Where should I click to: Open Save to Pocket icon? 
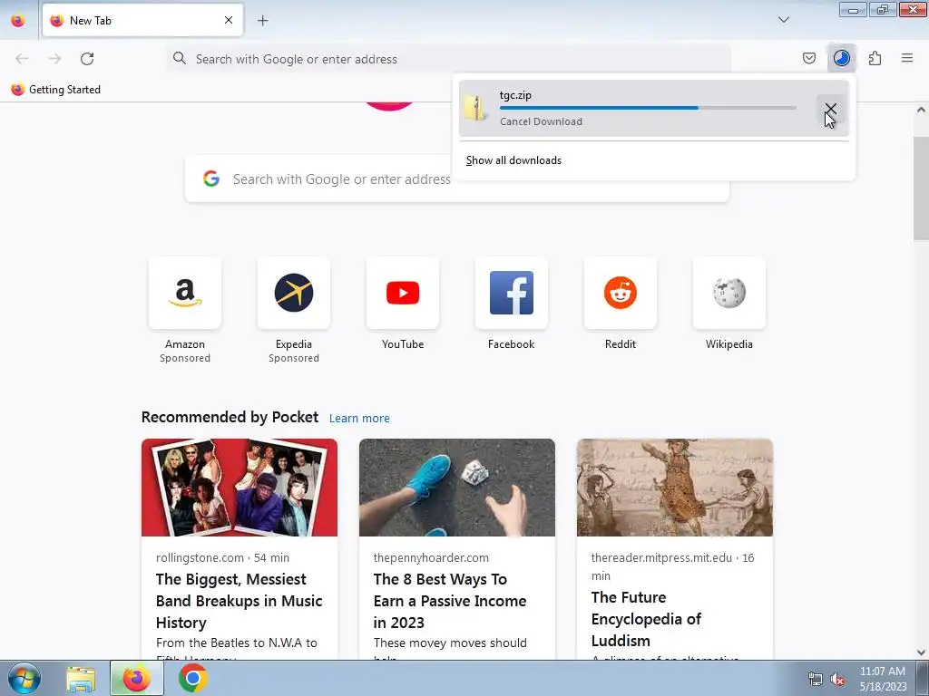click(808, 58)
